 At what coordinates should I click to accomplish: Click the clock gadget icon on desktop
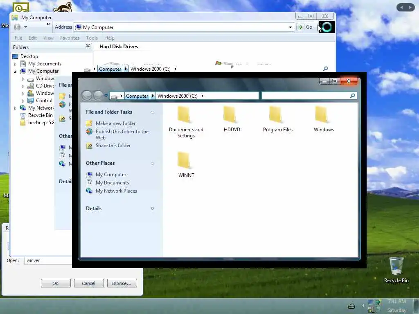click(21, 8)
